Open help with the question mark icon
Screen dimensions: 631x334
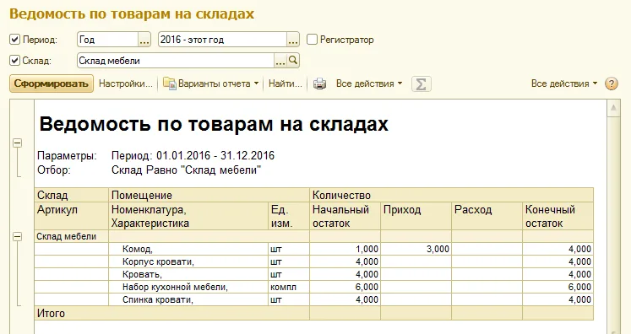coord(612,83)
